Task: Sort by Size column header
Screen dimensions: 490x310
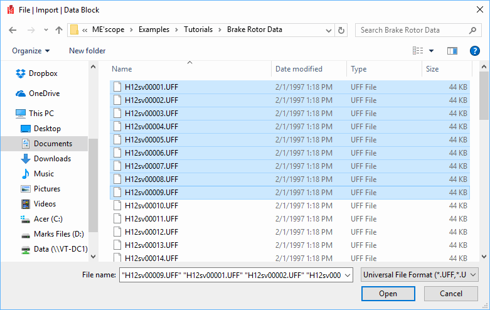Action: coord(432,69)
